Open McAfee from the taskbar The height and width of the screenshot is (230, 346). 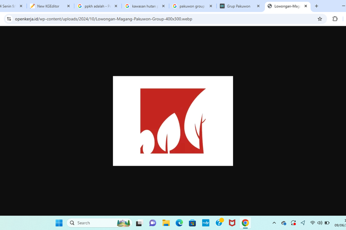[x=232, y=223]
